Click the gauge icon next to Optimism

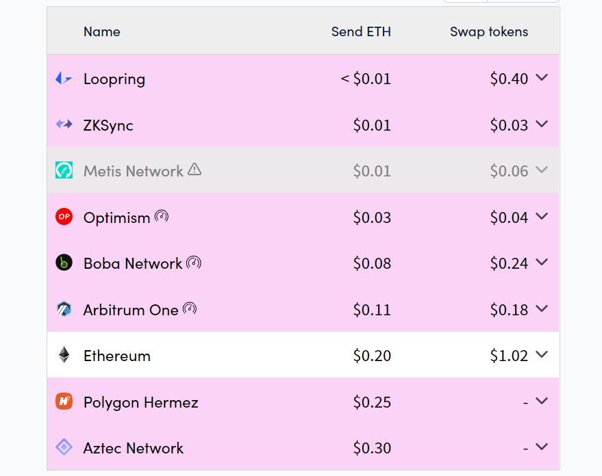pyautogui.click(x=162, y=216)
